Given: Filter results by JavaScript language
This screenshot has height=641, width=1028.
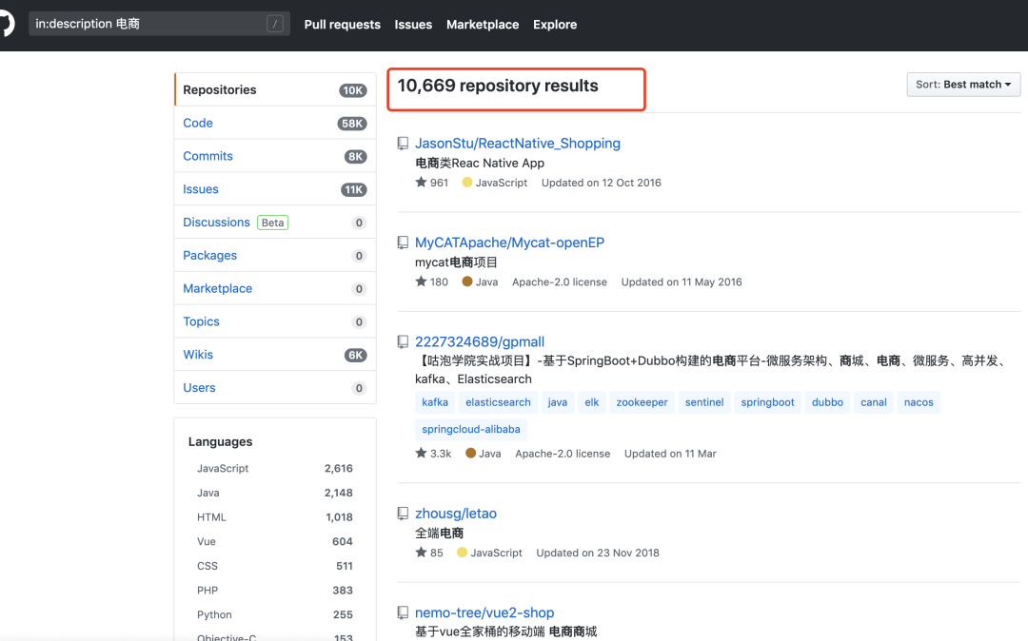Looking at the screenshot, I should click(275, 469).
